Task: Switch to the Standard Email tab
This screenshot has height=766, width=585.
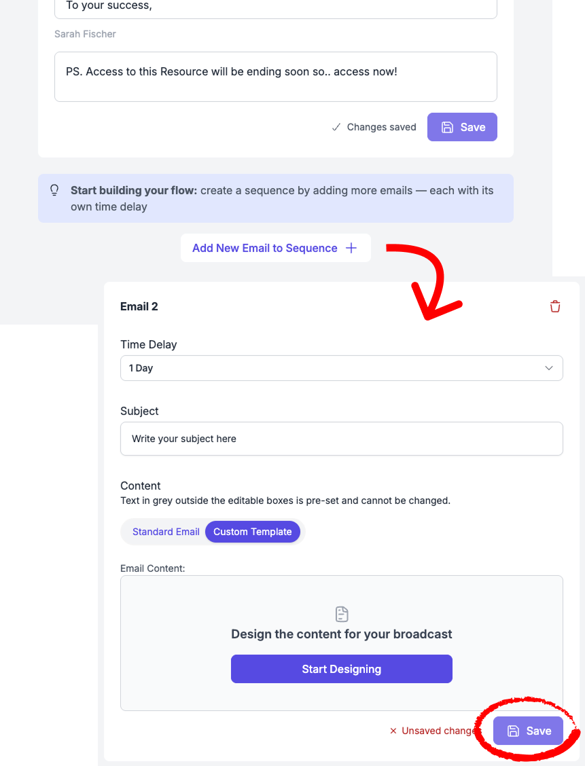Action: click(166, 532)
